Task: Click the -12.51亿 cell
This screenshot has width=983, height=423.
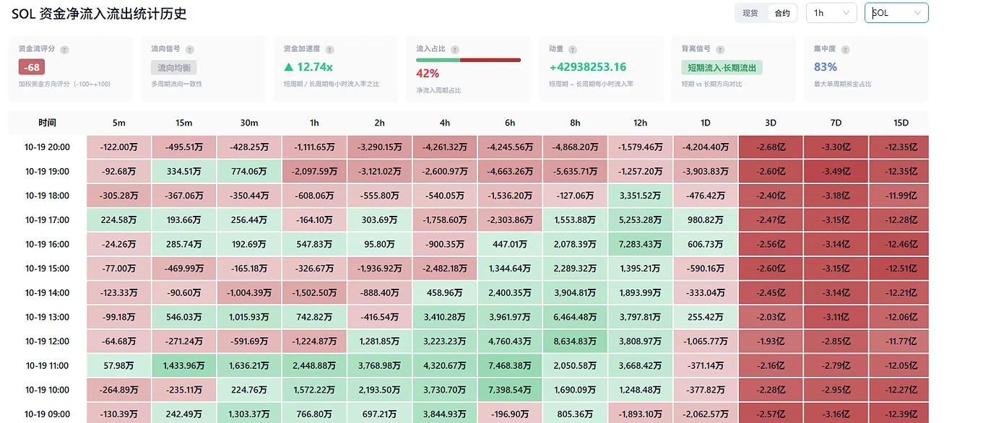Action: pyautogui.click(x=899, y=269)
